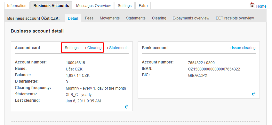Click the account number 100046815
This screenshot has width=272, height=125.
[76, 63]
